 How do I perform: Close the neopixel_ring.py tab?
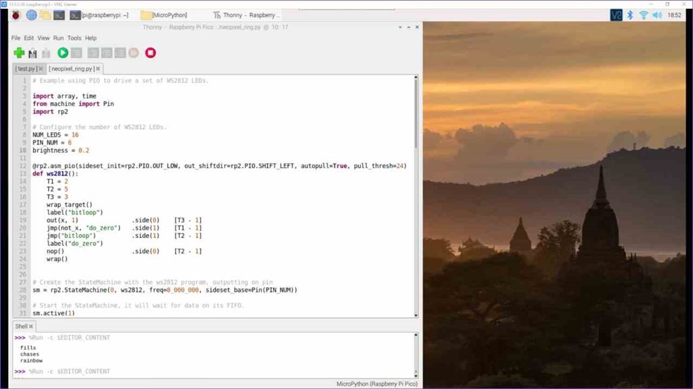pyautogui.click(x=98, y=69)
